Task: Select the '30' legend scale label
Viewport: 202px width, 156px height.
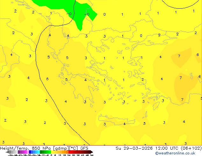Action: tap(73, 155)
